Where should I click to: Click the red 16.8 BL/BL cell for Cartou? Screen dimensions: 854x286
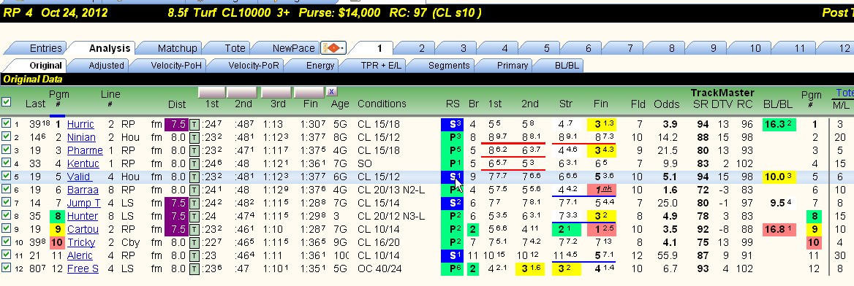tap(779, 229)
